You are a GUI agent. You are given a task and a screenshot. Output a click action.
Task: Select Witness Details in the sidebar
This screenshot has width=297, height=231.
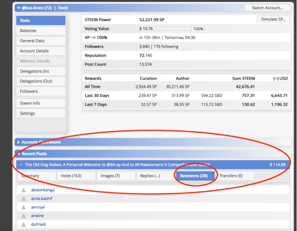[x=41, y=61]
